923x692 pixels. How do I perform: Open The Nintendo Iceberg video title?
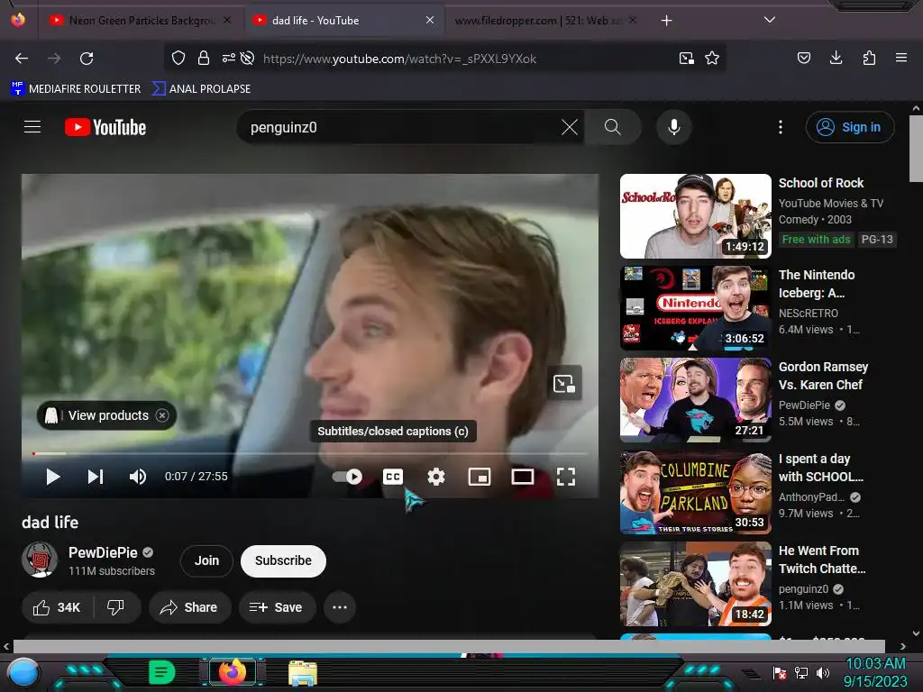pos(817,284)
